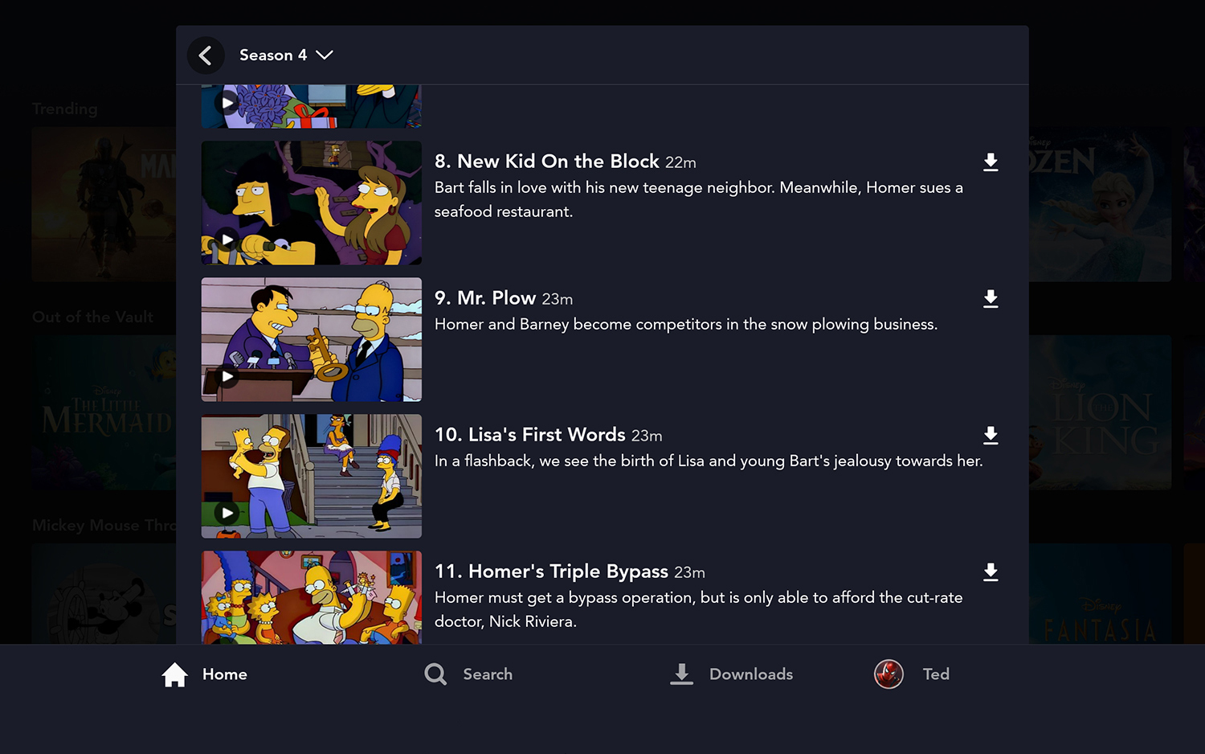Open Homer's Triple Bypass thumbnail
Image resolution: width=1205 pixels, height=754 pixels.
[x=311, y=597]
